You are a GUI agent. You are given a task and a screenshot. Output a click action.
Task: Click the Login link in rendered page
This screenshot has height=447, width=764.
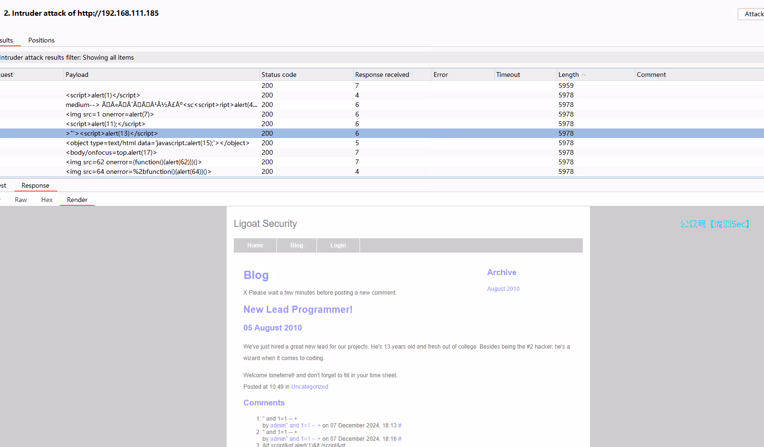338,245
